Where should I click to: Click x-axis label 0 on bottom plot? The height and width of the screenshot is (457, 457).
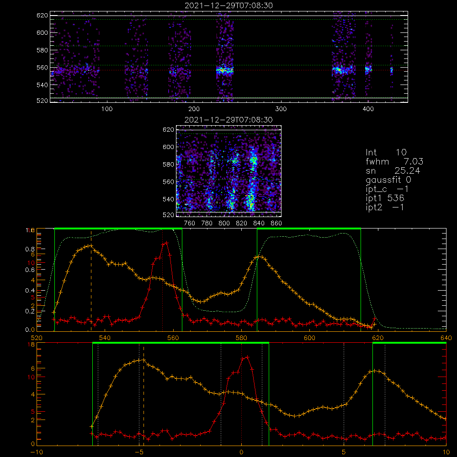click(241, 452)
